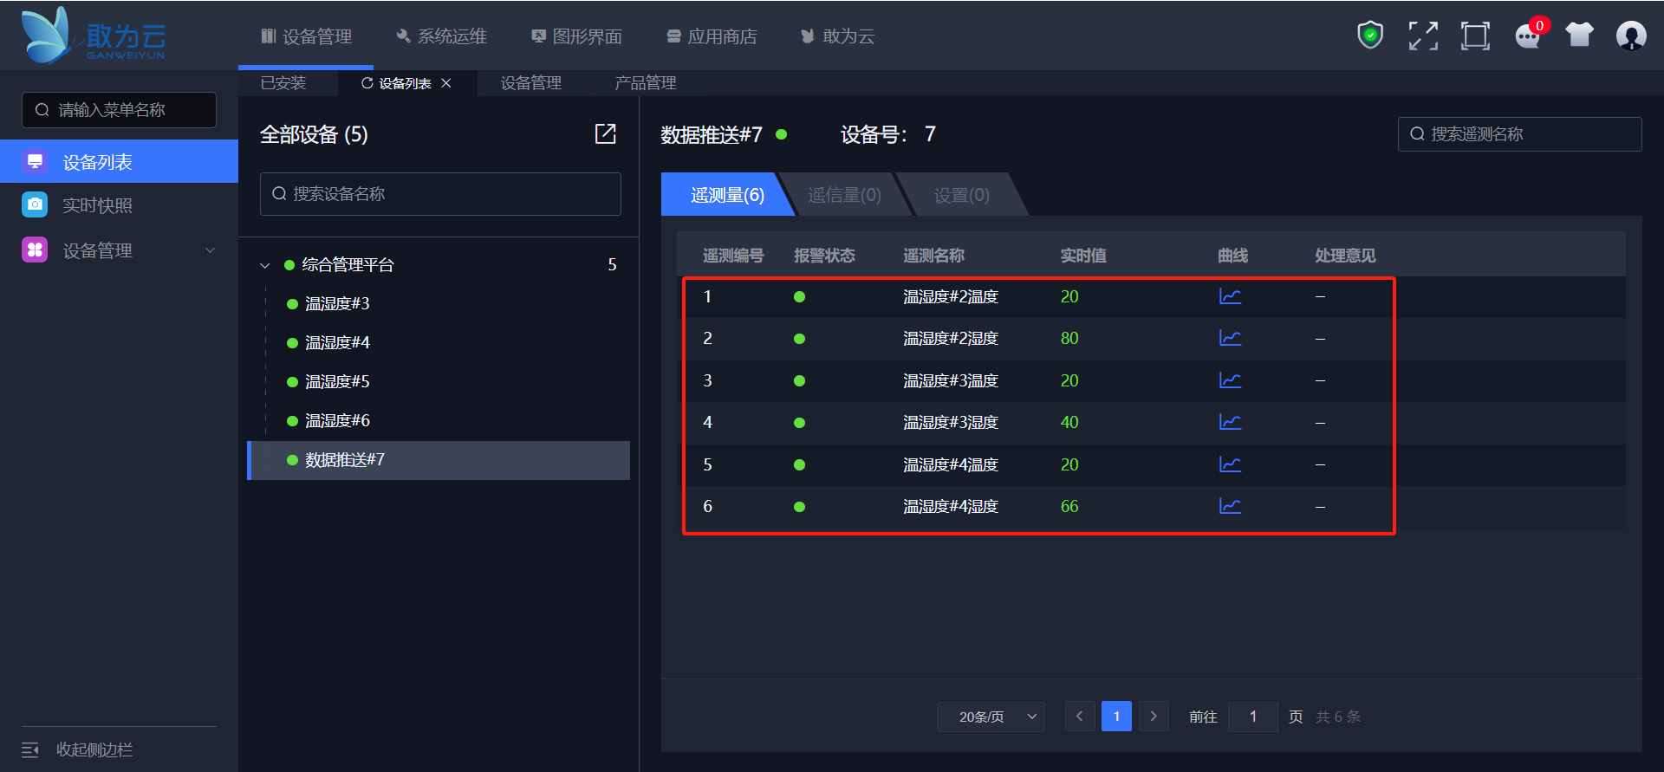Click the 报警状态 column header

click(824, 256)
